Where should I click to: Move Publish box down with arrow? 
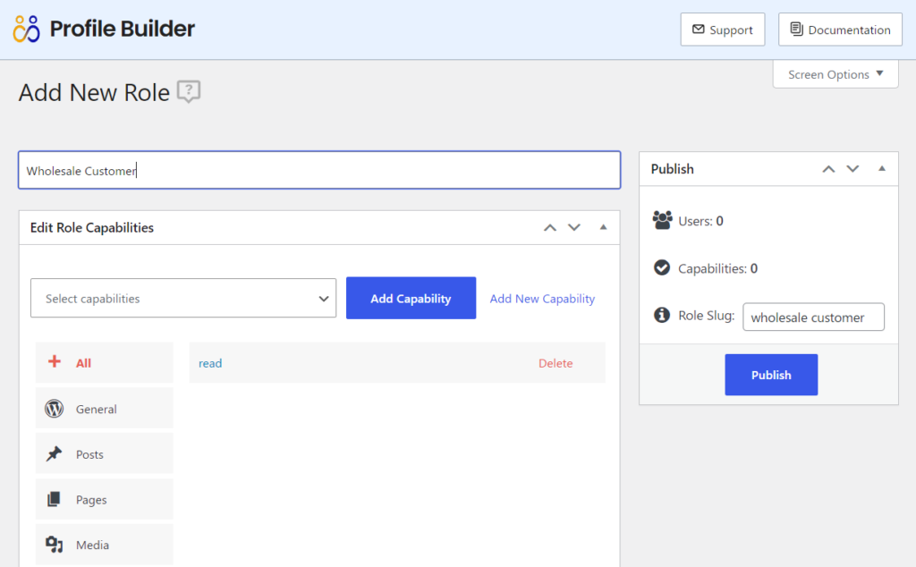click(852, 169)
